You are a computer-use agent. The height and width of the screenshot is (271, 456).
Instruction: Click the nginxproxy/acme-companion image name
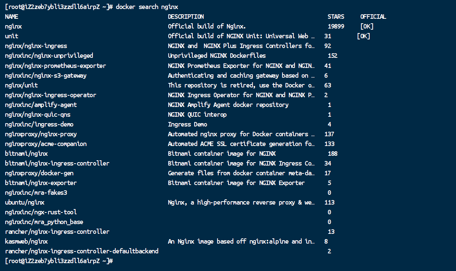46,144
